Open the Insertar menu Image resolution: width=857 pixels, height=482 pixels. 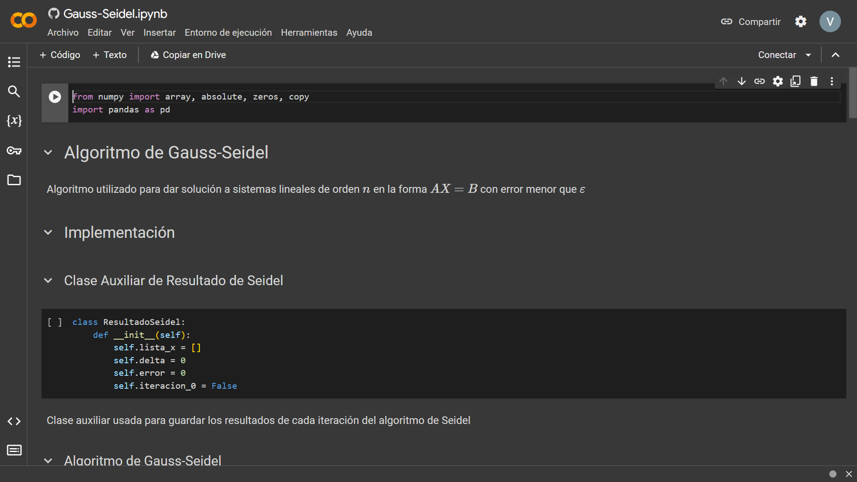(x=159, y=33)
